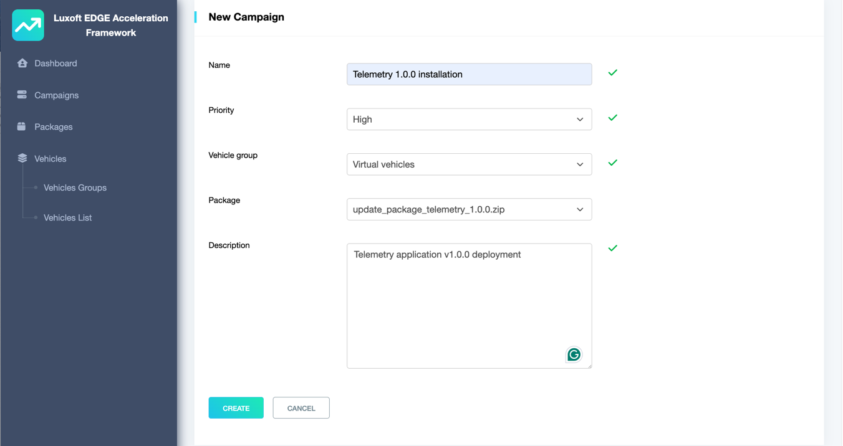
Task: Click the Vehicles layers icon
Action: click(x=22, y=158)
